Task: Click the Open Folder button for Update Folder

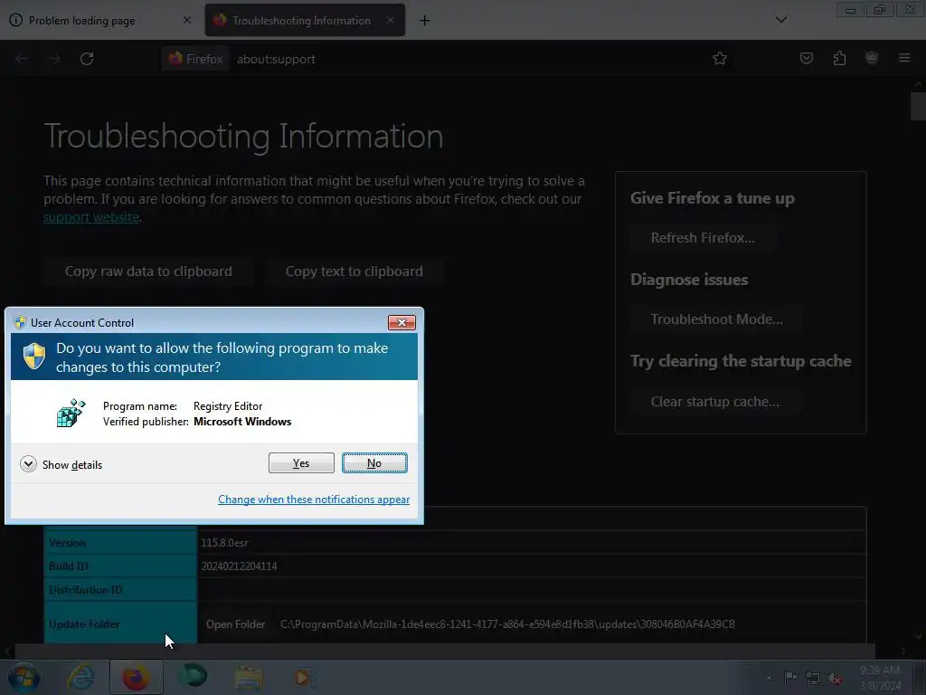Action: click(x=236, y=624)
